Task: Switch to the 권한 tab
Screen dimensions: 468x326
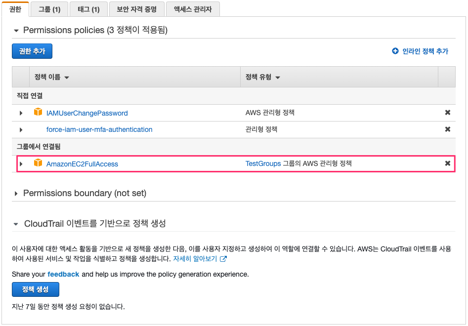Action: coord(15,9)
